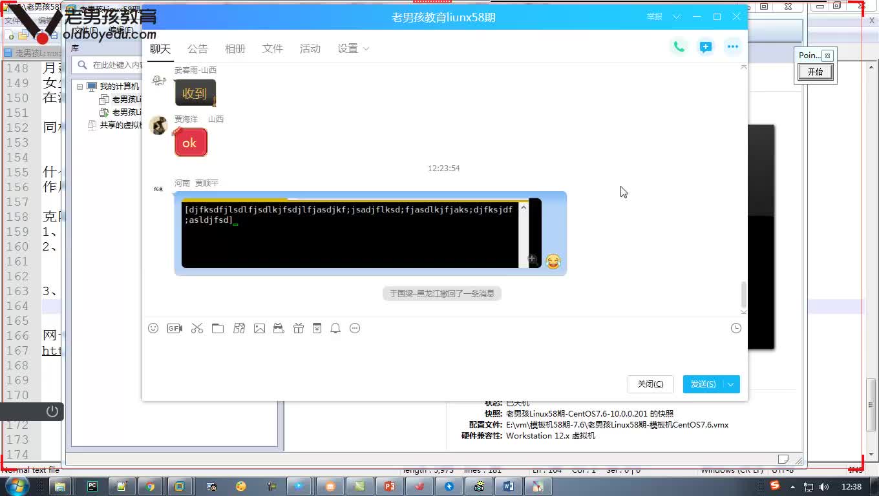Screen dimensions: 879x496
Task: Open the shared terminal screenshot image
Action: click(x=361, y=233)
